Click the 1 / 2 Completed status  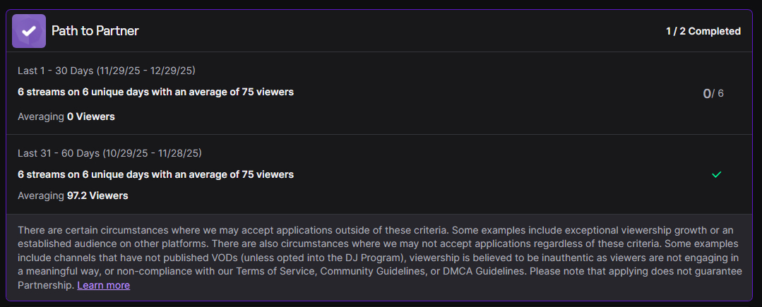click(x=703, y=31)
